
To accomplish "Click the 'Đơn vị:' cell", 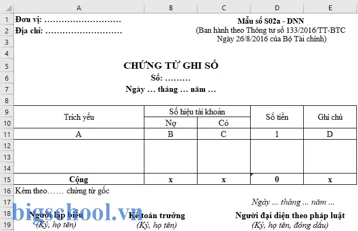I will pos(68,20).
